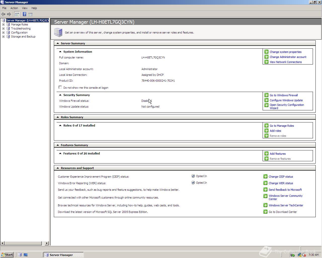This screenshot has width=322, height=258.
Task: Click the green arrow beside Change WER status
Action: pos(265,183)
